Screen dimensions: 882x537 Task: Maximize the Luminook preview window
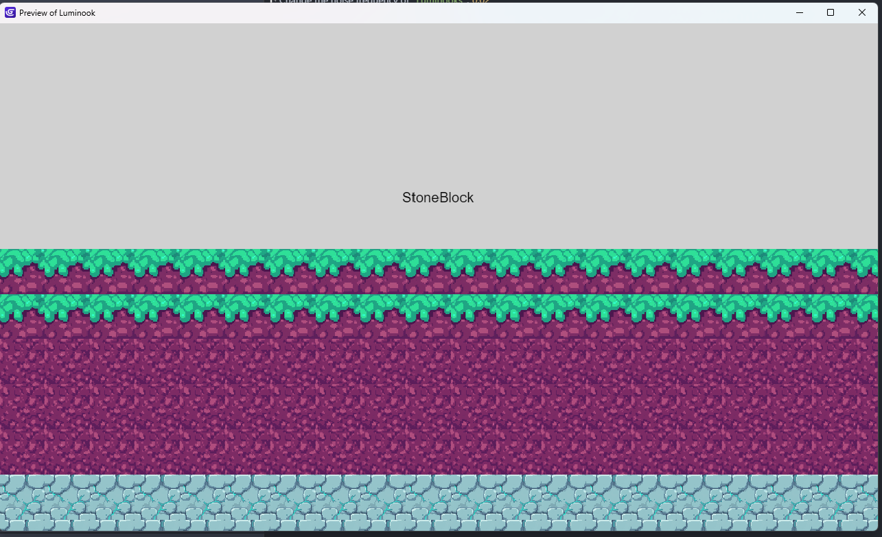click(831, 12)
